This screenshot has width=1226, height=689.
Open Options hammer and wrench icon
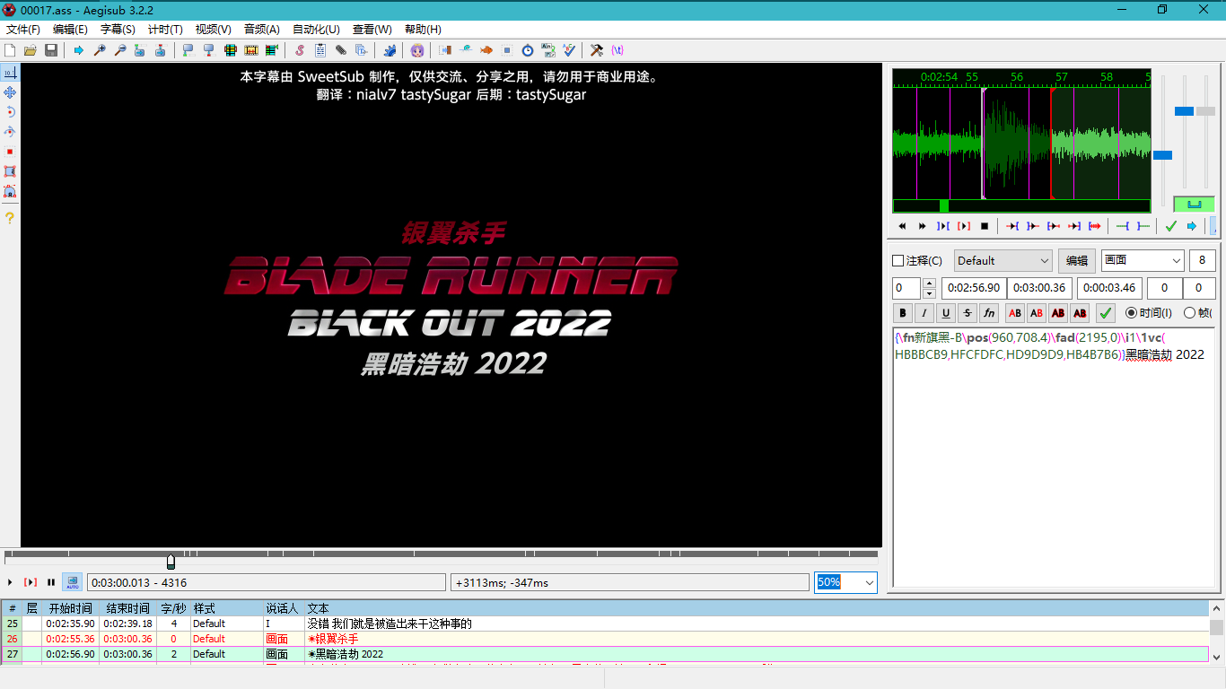point(597,50)
